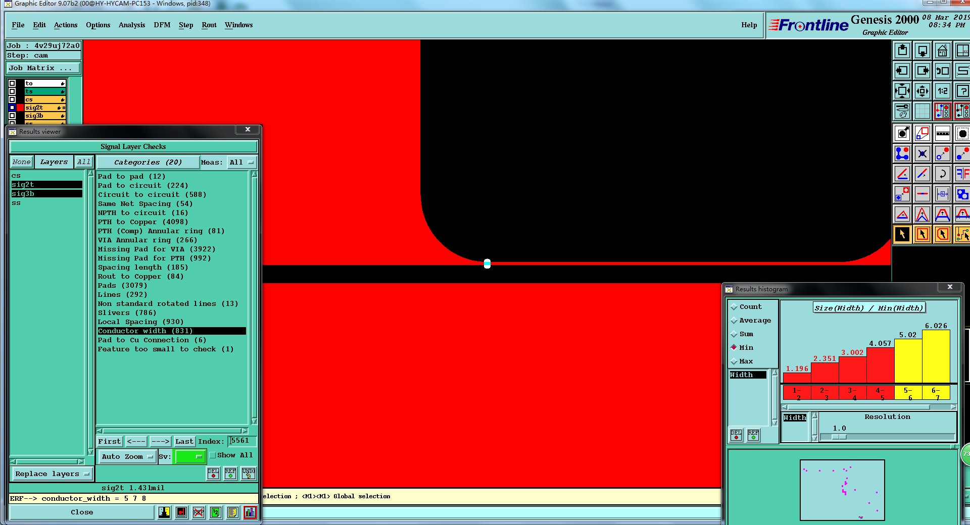Click the None layers button
Screen dimensions: 970x525
point(22,162)
